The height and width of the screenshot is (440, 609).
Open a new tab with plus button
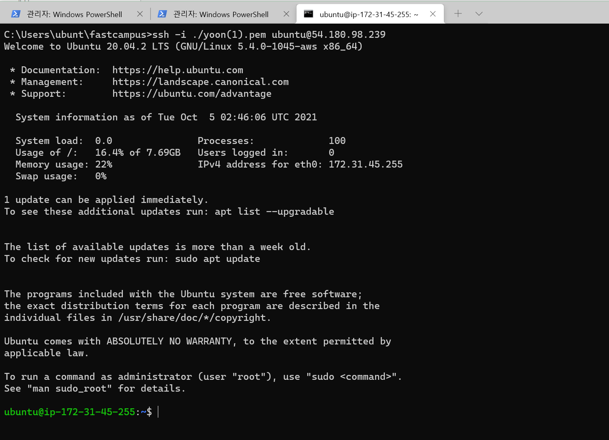click(x=458, y=14)
